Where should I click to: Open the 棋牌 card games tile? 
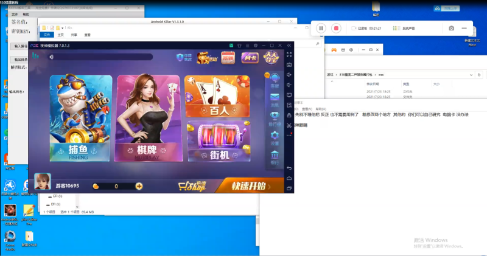[149, 118]
